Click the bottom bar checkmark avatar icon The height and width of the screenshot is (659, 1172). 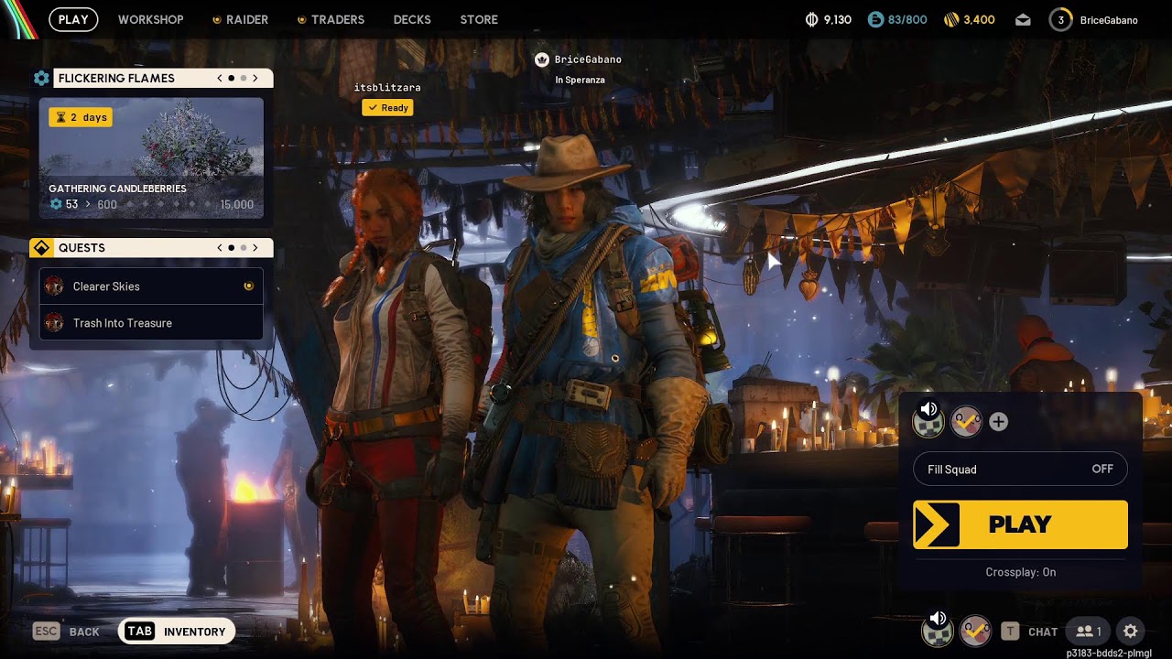pos(976,631)
